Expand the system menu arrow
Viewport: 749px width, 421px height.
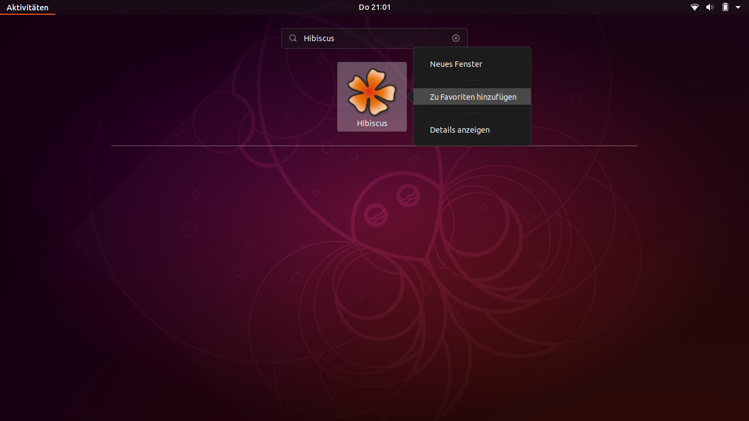tap(738, 7)
